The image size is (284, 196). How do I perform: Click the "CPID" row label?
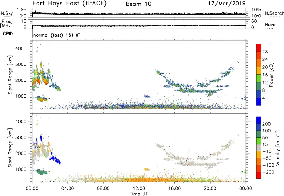8,34
